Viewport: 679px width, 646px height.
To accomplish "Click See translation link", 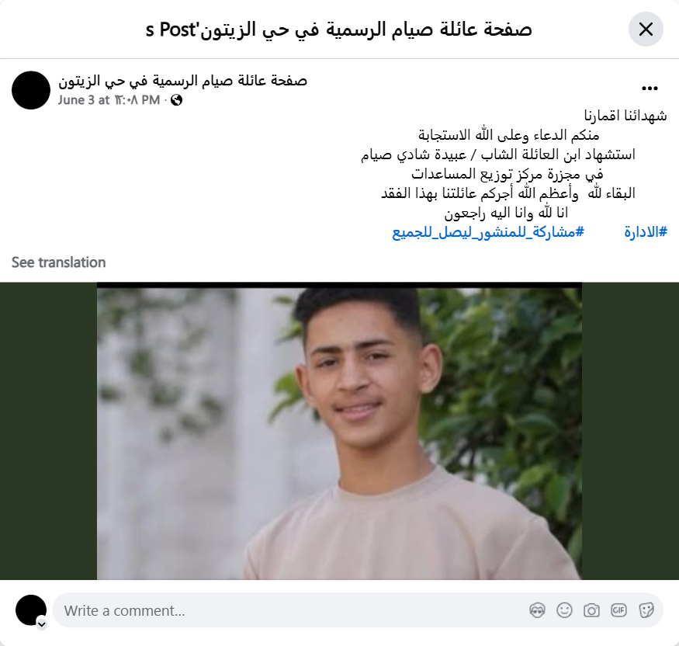I will [58, 262].
